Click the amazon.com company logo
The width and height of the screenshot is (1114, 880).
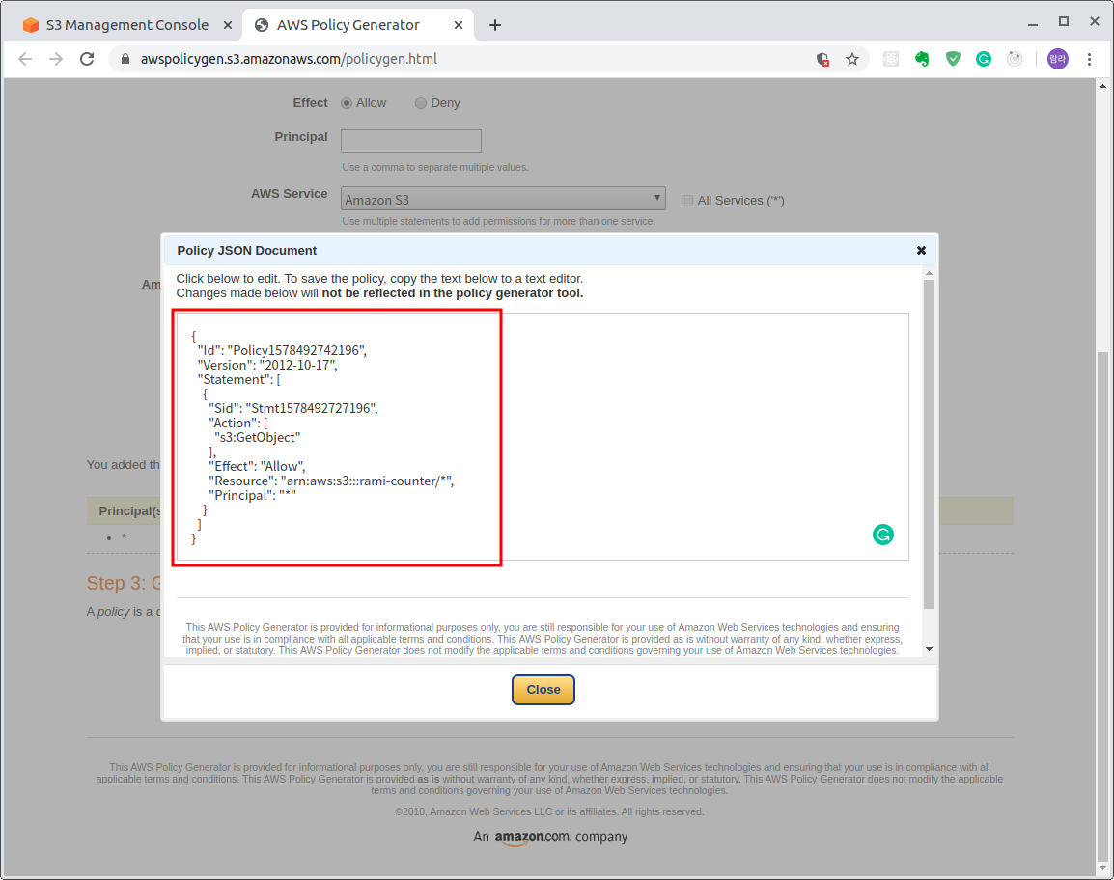point(550,837)
